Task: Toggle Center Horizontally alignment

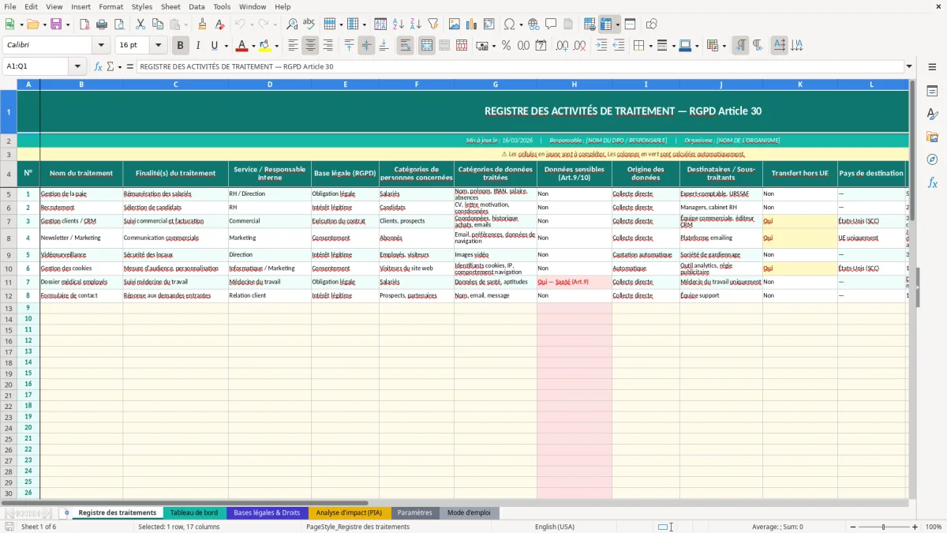Action: (x=311, y=46)
